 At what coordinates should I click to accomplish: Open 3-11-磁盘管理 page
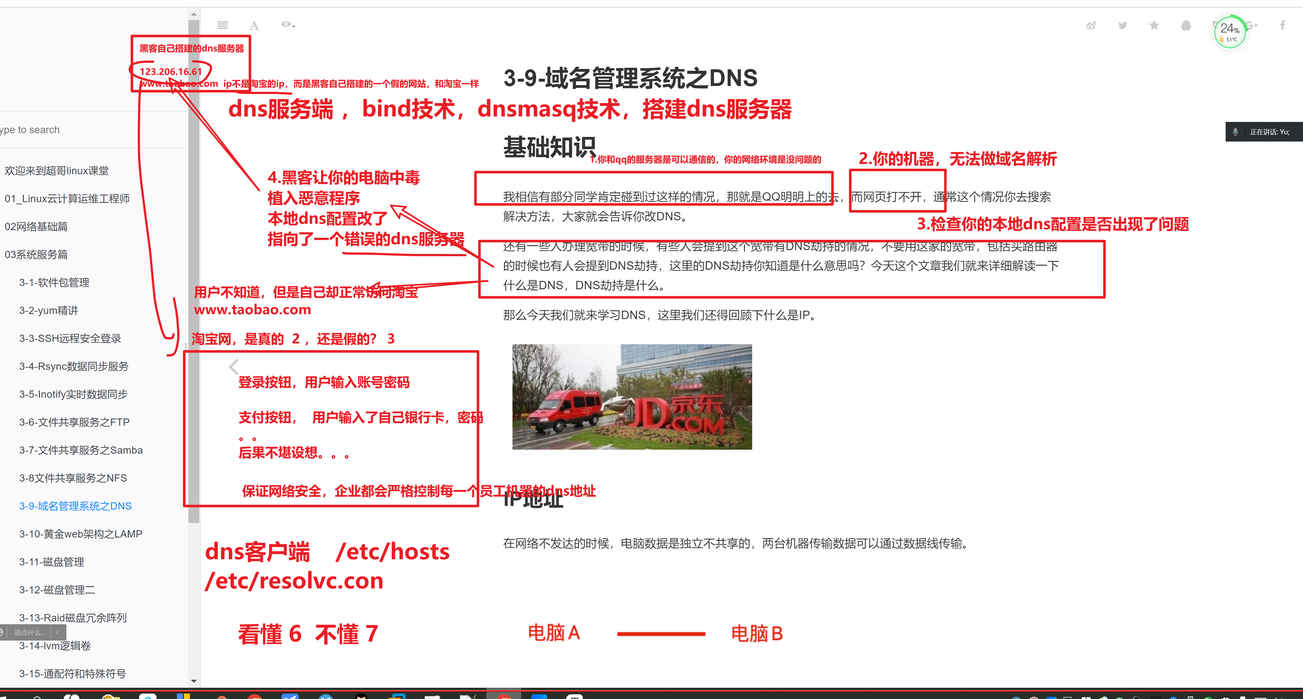[52, 561]
